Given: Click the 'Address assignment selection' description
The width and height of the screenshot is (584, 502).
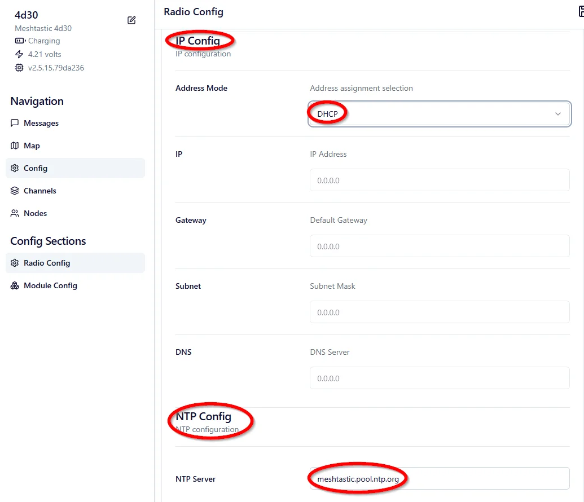Looking at the screenshot, I should point(361,88).
